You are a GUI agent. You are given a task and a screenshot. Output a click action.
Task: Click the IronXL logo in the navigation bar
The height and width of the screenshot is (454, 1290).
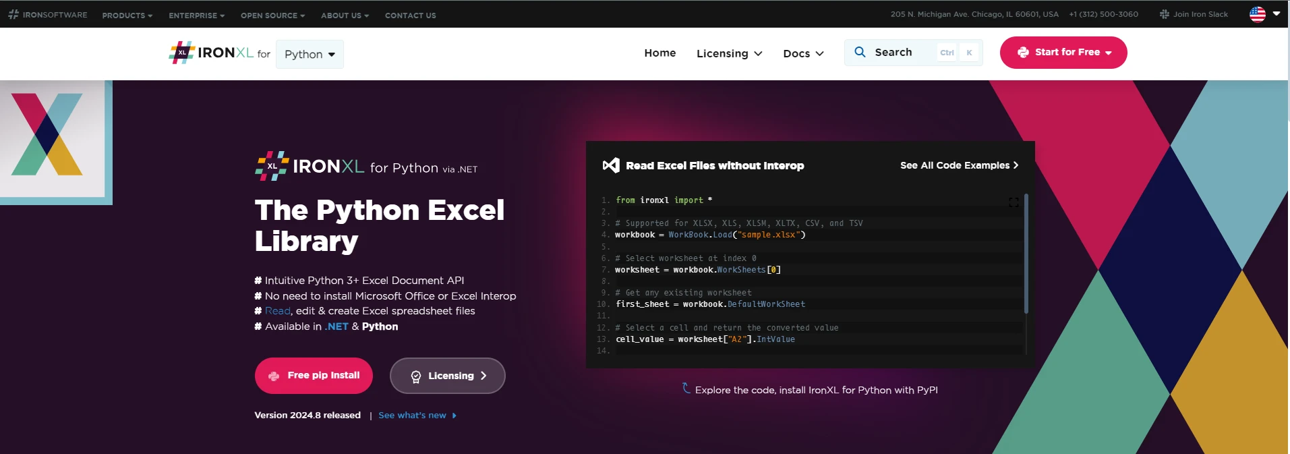coord(211,53)
